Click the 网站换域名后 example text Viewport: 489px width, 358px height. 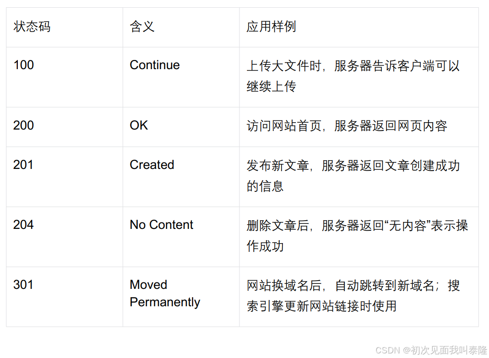(353, 296)
